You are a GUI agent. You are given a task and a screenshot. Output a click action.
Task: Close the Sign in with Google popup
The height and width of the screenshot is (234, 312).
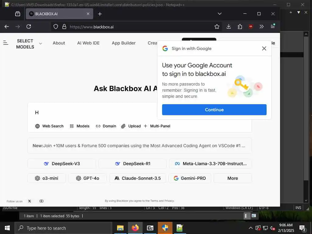264,48
